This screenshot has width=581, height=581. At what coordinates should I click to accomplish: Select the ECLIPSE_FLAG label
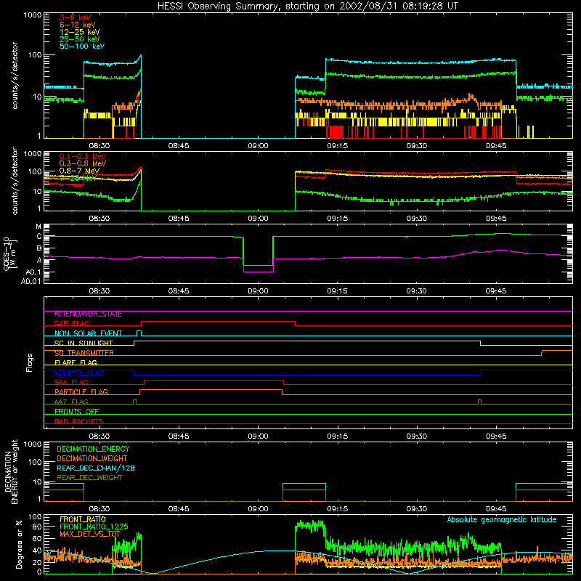point(79,373)
